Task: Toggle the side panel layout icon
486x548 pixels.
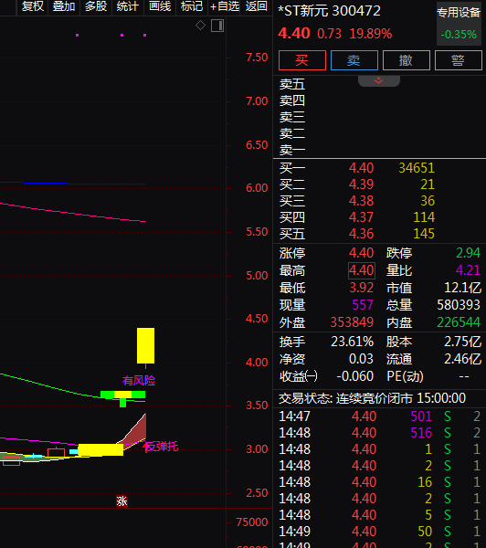Action: 217,26
